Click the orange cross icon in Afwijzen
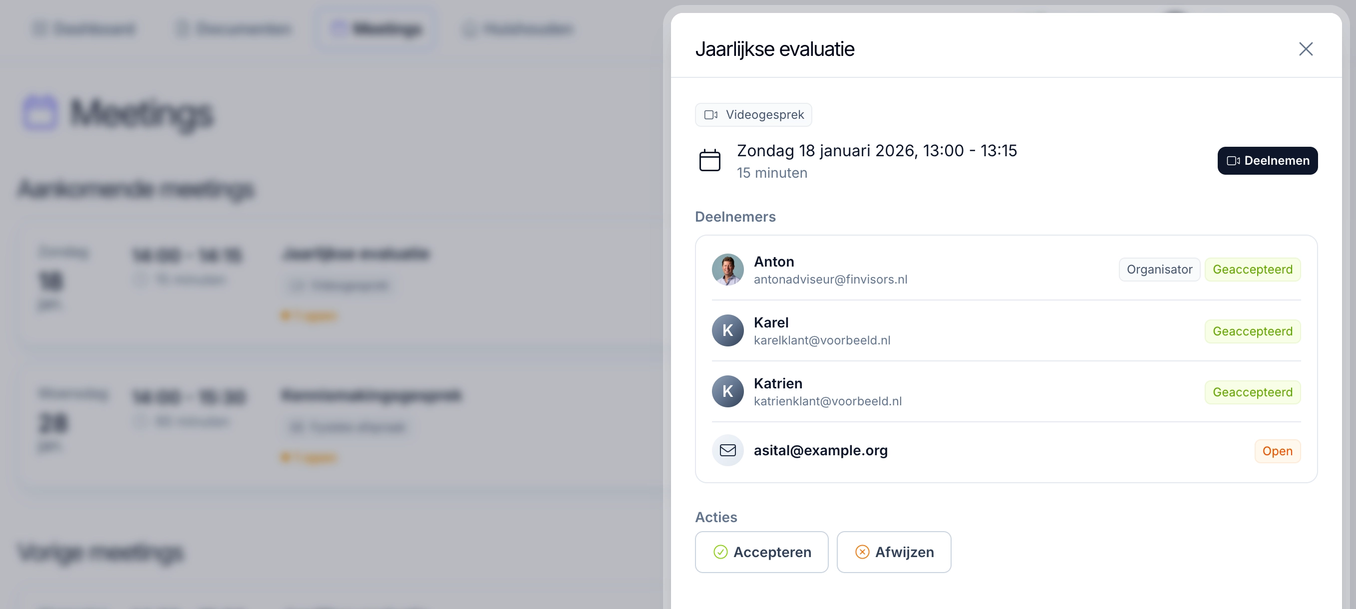 pyautogui.click(x=862, y=552)
